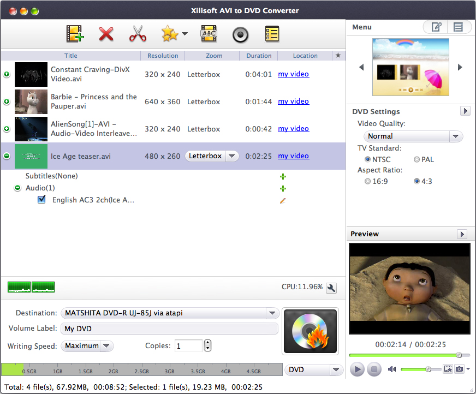Image resolution: width=476 pixels, height=394 pixels.
Task: Edit the English AC3 audio track with the pencil
Action: (283, 201)
